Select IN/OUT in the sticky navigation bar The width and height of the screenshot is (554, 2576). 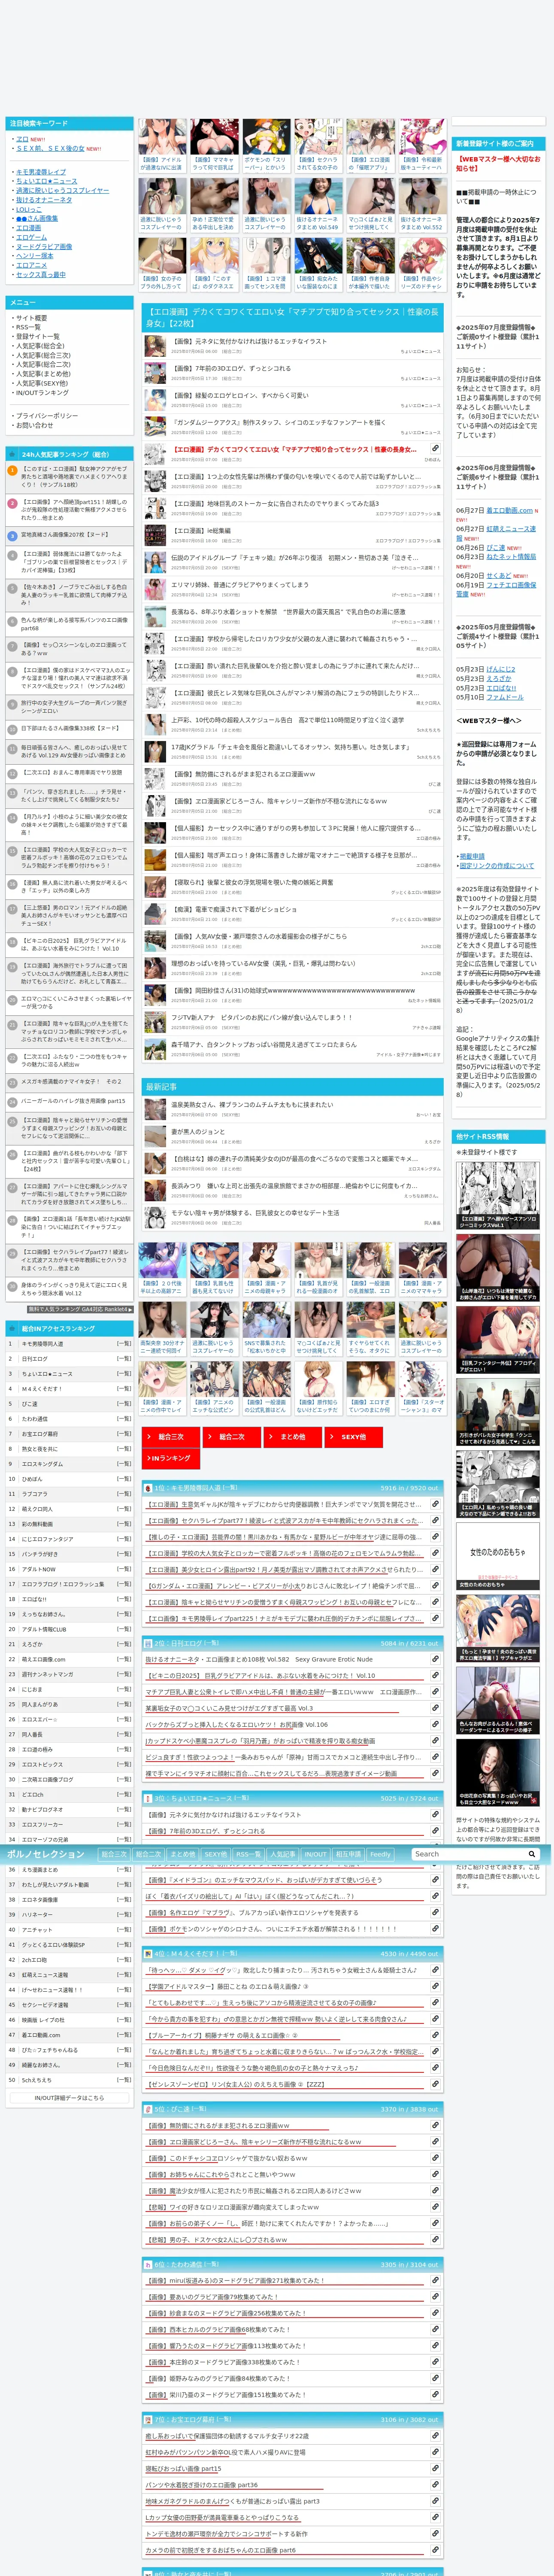tap(315, 1854)
